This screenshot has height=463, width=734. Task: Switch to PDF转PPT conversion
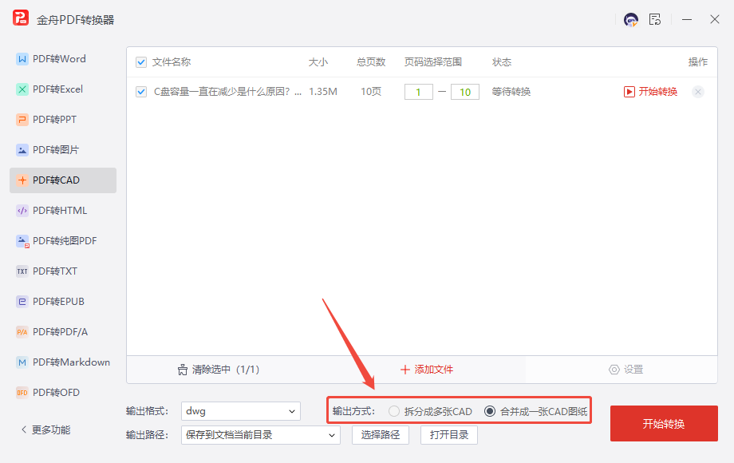[63, 120]
